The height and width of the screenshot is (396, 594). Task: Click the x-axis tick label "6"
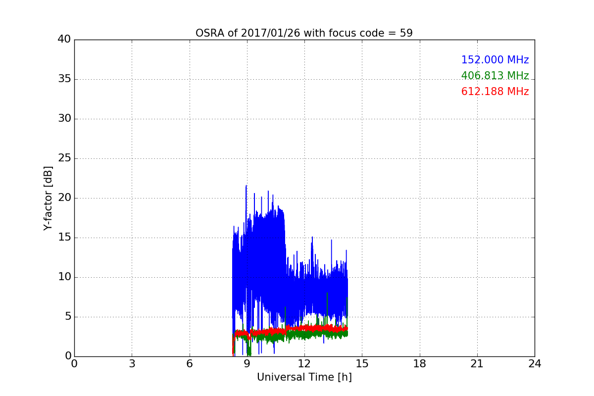click(190, 364)
